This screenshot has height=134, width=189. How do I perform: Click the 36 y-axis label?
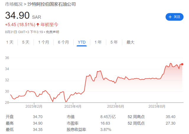pos(7,58)
